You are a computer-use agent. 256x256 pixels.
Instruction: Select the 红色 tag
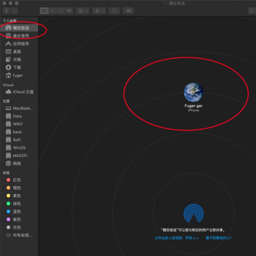point(19,180)
